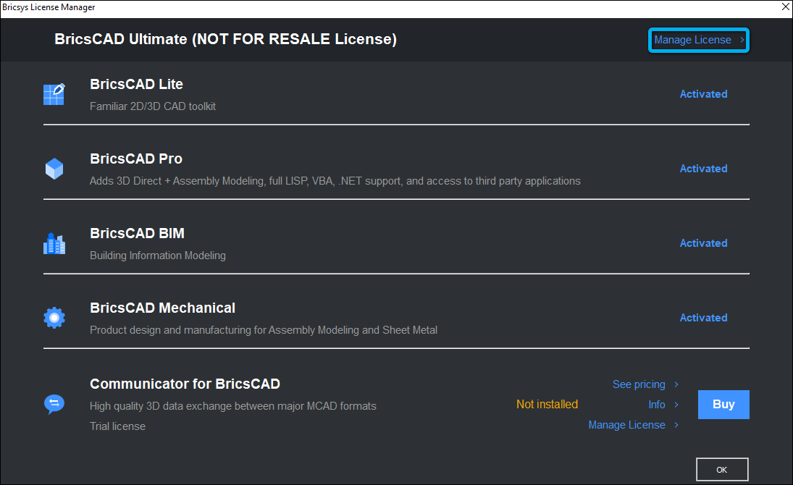Image resolution: width=793 pixels, height=485 pixels.
Task: Expand the See pricing chevron
Action: pos(676,384)
